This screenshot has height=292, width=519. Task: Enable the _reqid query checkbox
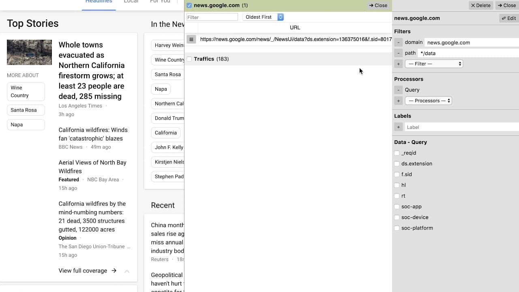click(x=397, y=153)
